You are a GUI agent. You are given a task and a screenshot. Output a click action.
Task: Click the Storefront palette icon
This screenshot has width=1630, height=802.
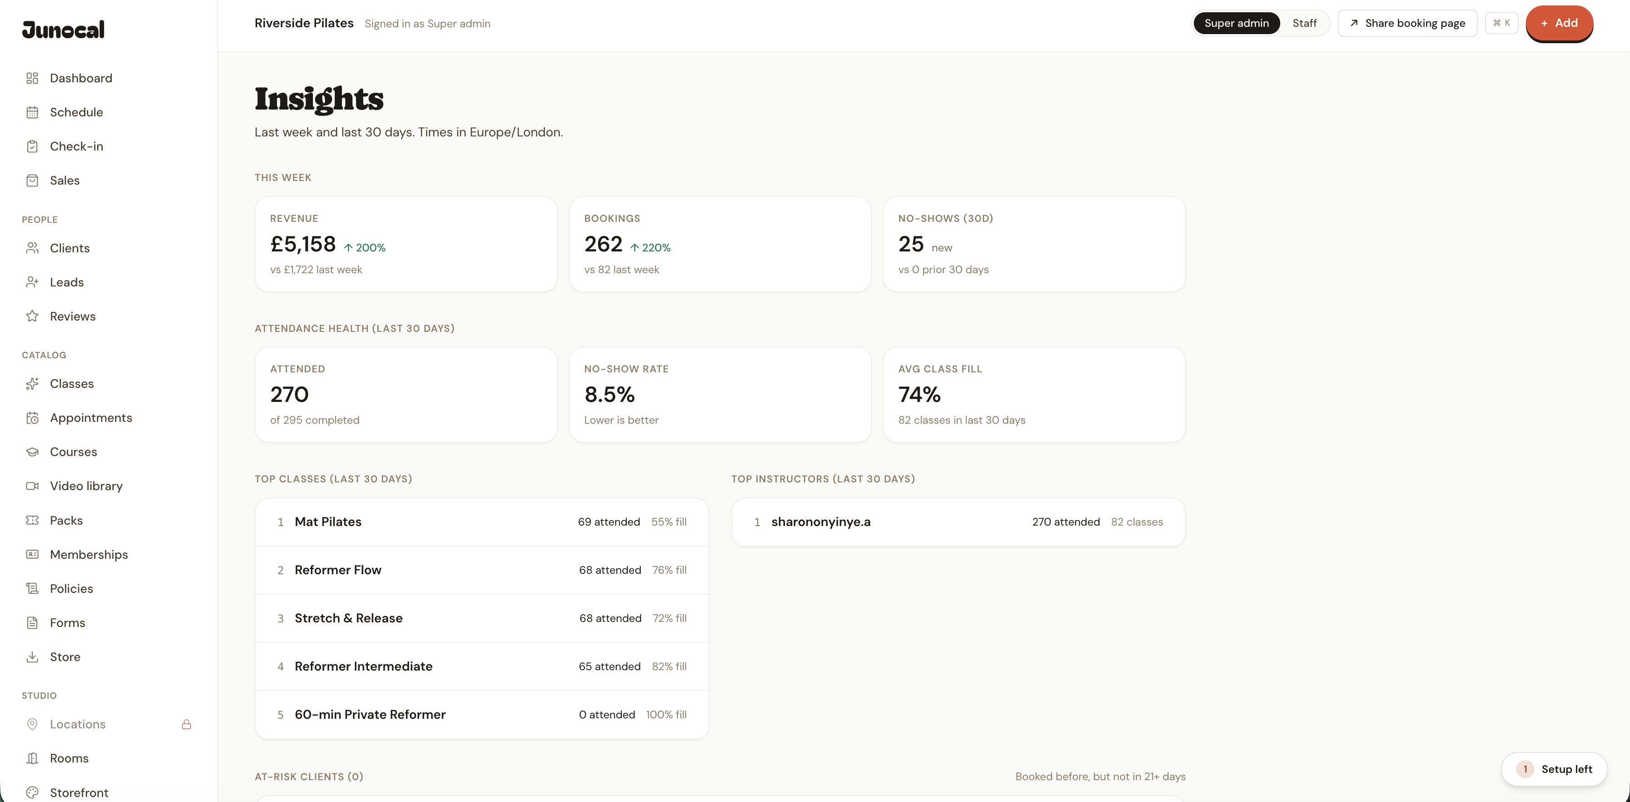click(32, 792)
